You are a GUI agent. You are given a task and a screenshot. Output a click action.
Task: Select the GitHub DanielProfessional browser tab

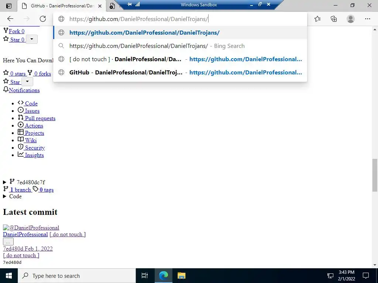click(62, 6)
